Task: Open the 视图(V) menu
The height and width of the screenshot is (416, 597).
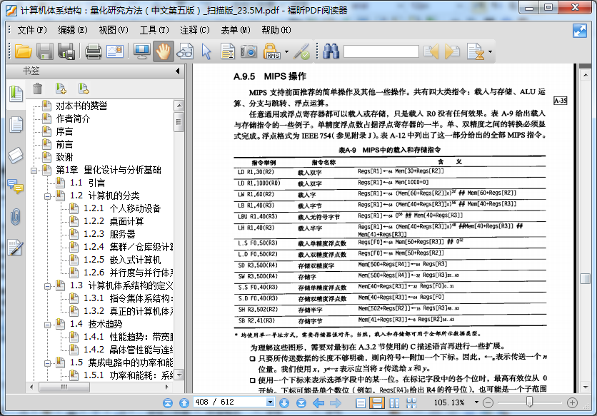Action: [x=114, y=30]
